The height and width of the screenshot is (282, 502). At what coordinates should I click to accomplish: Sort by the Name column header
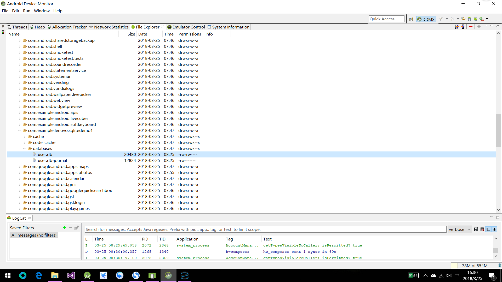62,34
